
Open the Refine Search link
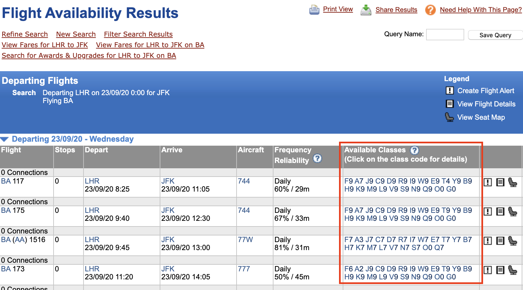point(25,34)
